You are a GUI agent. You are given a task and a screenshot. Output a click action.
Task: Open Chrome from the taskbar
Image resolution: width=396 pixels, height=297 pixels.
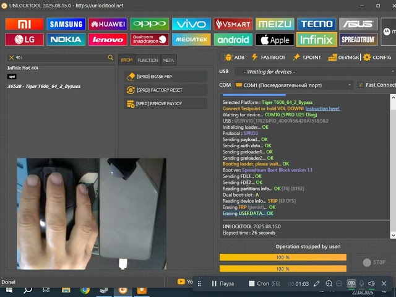(85, 290)
